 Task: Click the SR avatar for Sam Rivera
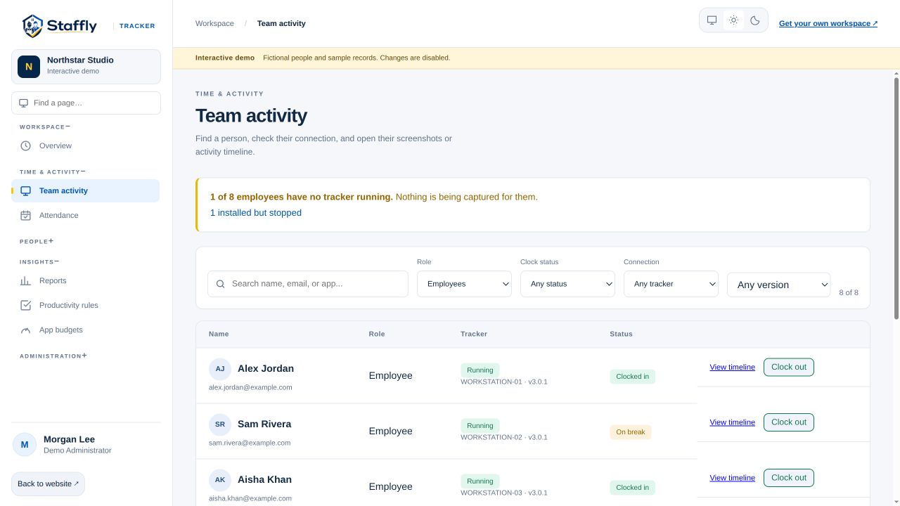click(x=220, y=424)
